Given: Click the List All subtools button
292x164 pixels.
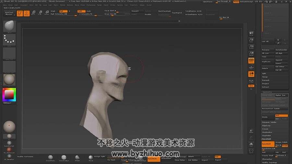Looking at the screenshot, I should [268, 41].
